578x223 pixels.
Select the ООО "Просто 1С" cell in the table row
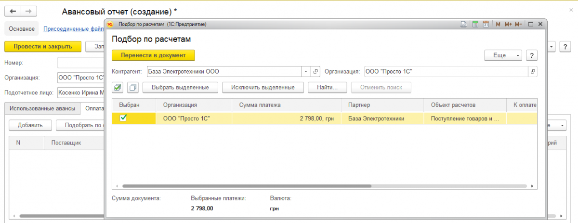pos(194,118)
